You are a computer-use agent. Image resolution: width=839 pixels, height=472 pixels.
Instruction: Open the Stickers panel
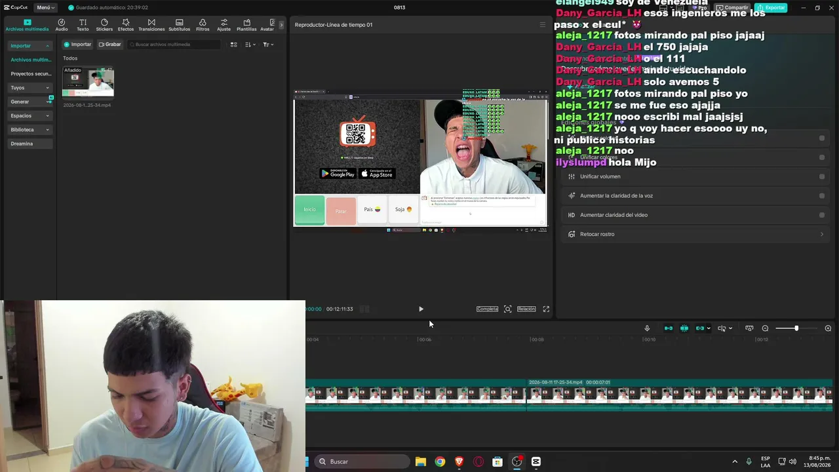click(104, 25)
